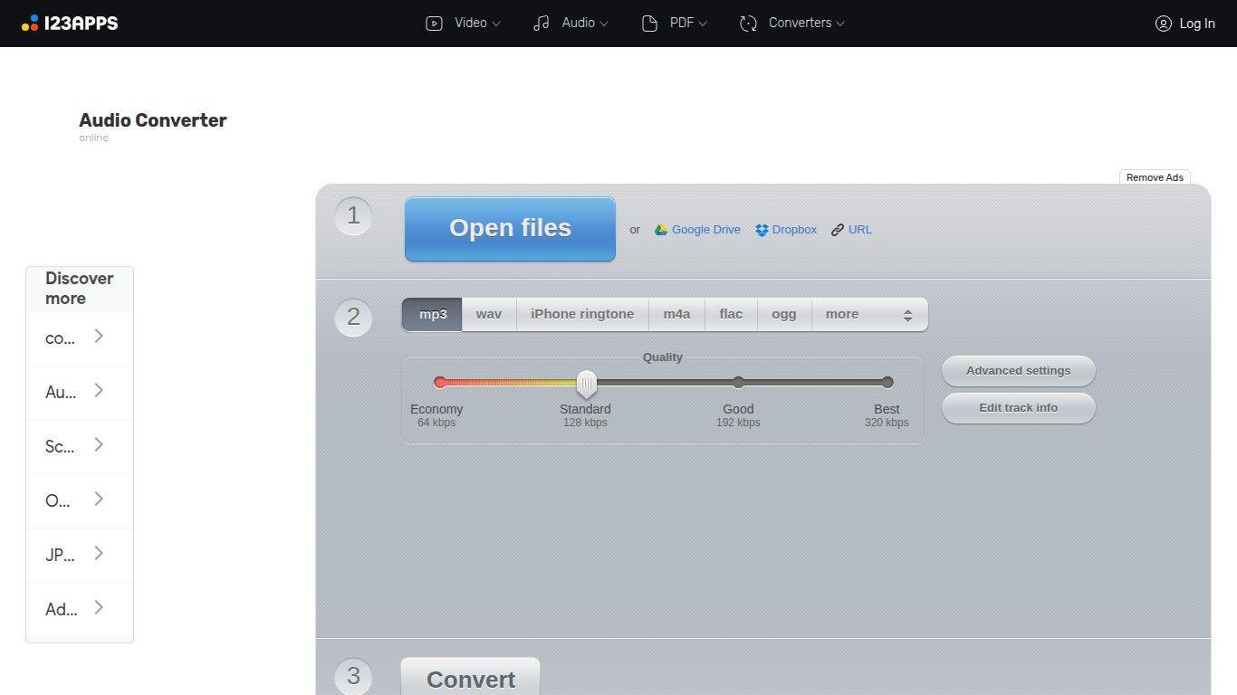Screen dimensions: 1237x695
Task: Click the URL chain-link icon
Action: tap(838, 230)
